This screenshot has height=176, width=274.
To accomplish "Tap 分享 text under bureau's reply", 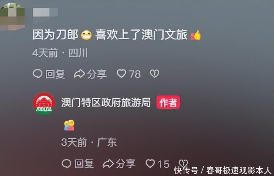I will [x=126, y=164].
